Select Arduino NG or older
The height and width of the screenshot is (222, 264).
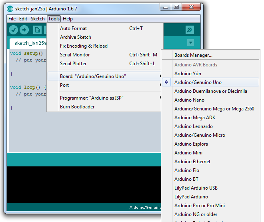[210, 214]
